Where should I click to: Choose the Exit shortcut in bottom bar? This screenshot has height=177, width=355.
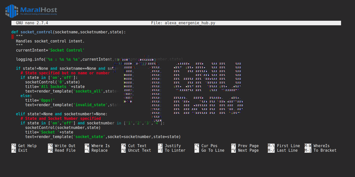tap(20, 150)
